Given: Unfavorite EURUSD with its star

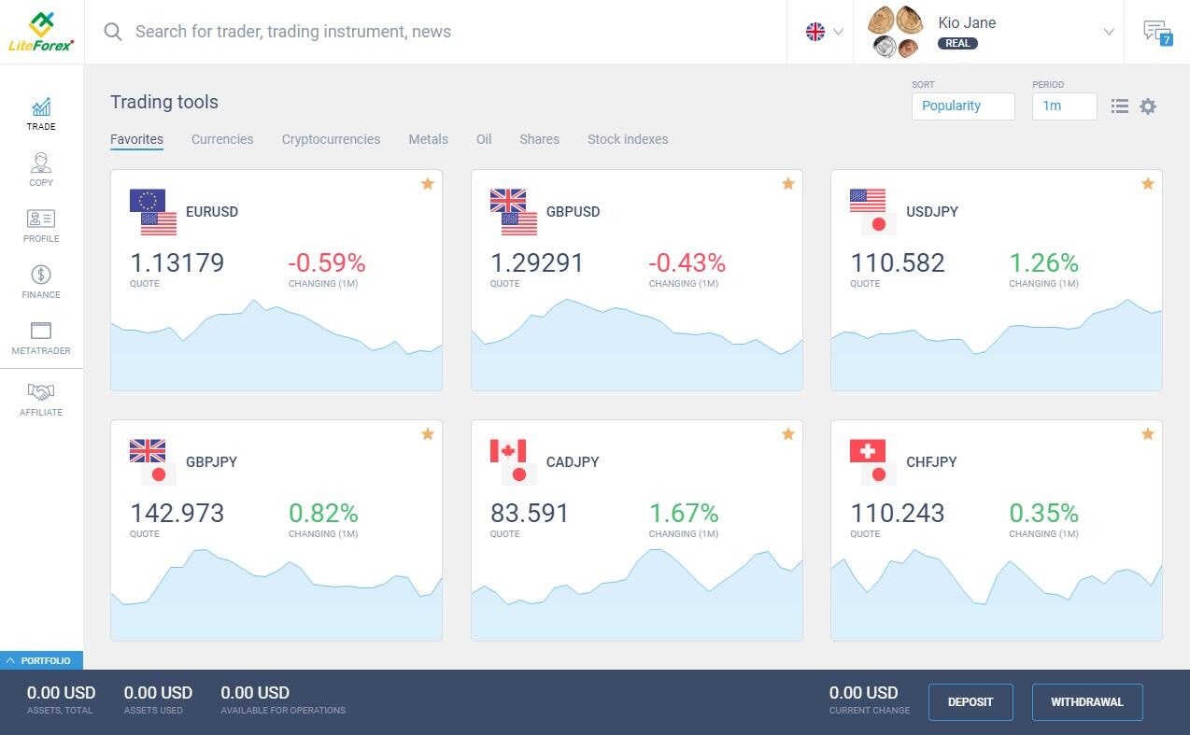Looking at the screenshot, I should [x=428, y=184].
